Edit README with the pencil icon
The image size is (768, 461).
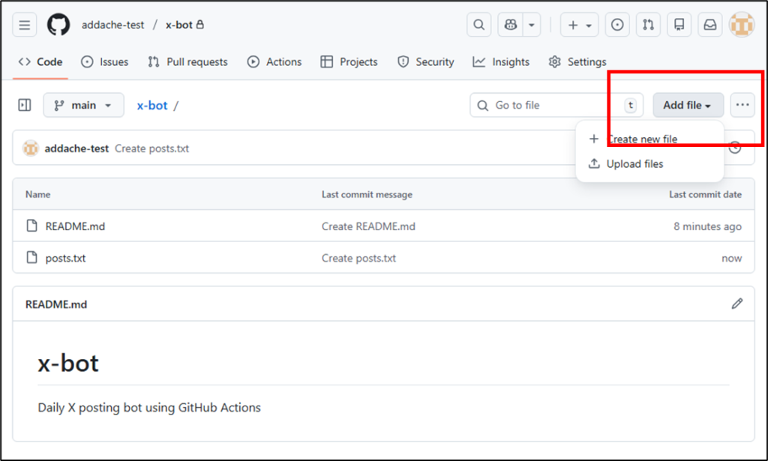[737, 304]
